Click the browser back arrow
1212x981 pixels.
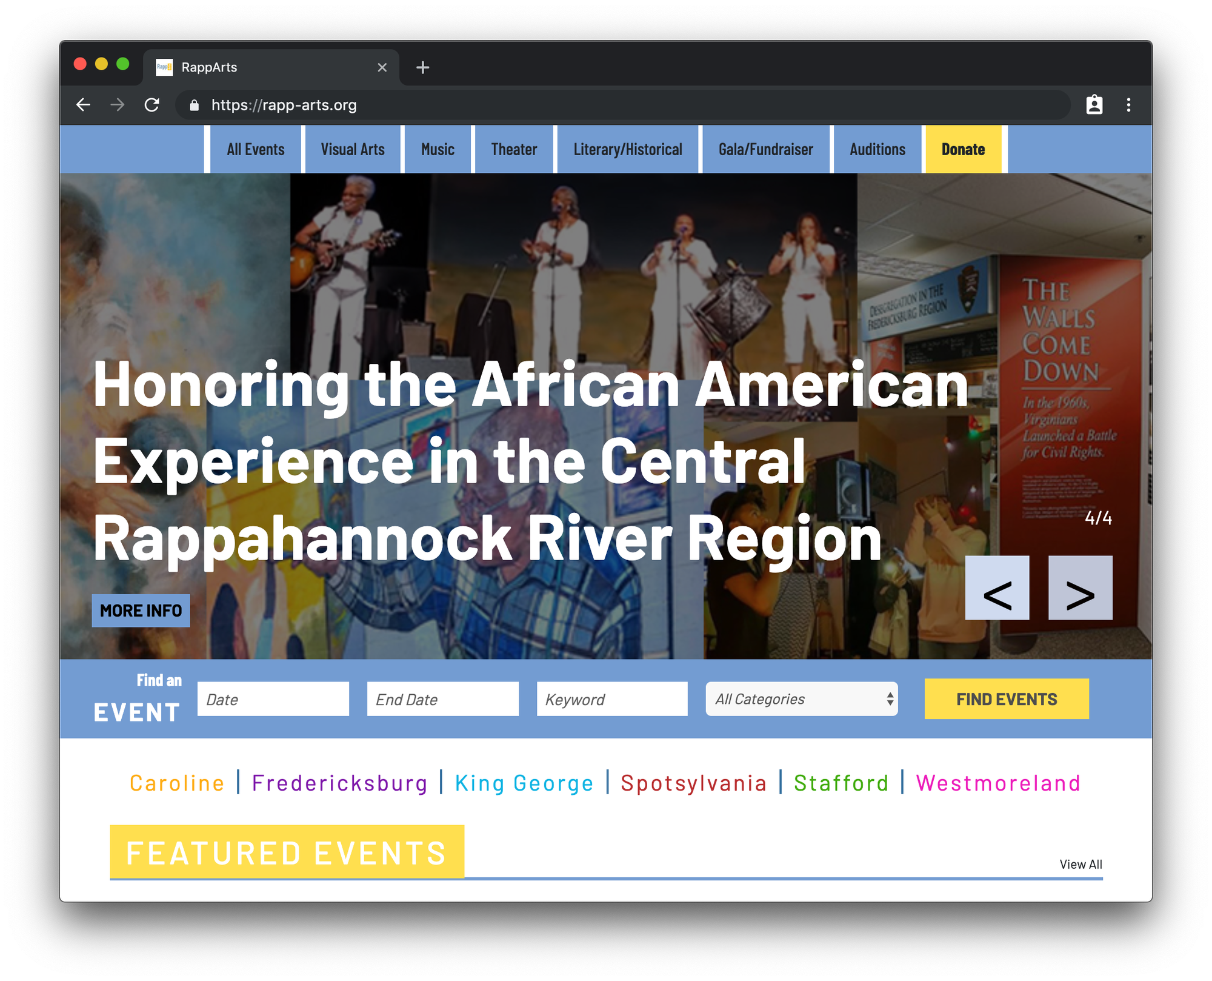click(83, 105)
